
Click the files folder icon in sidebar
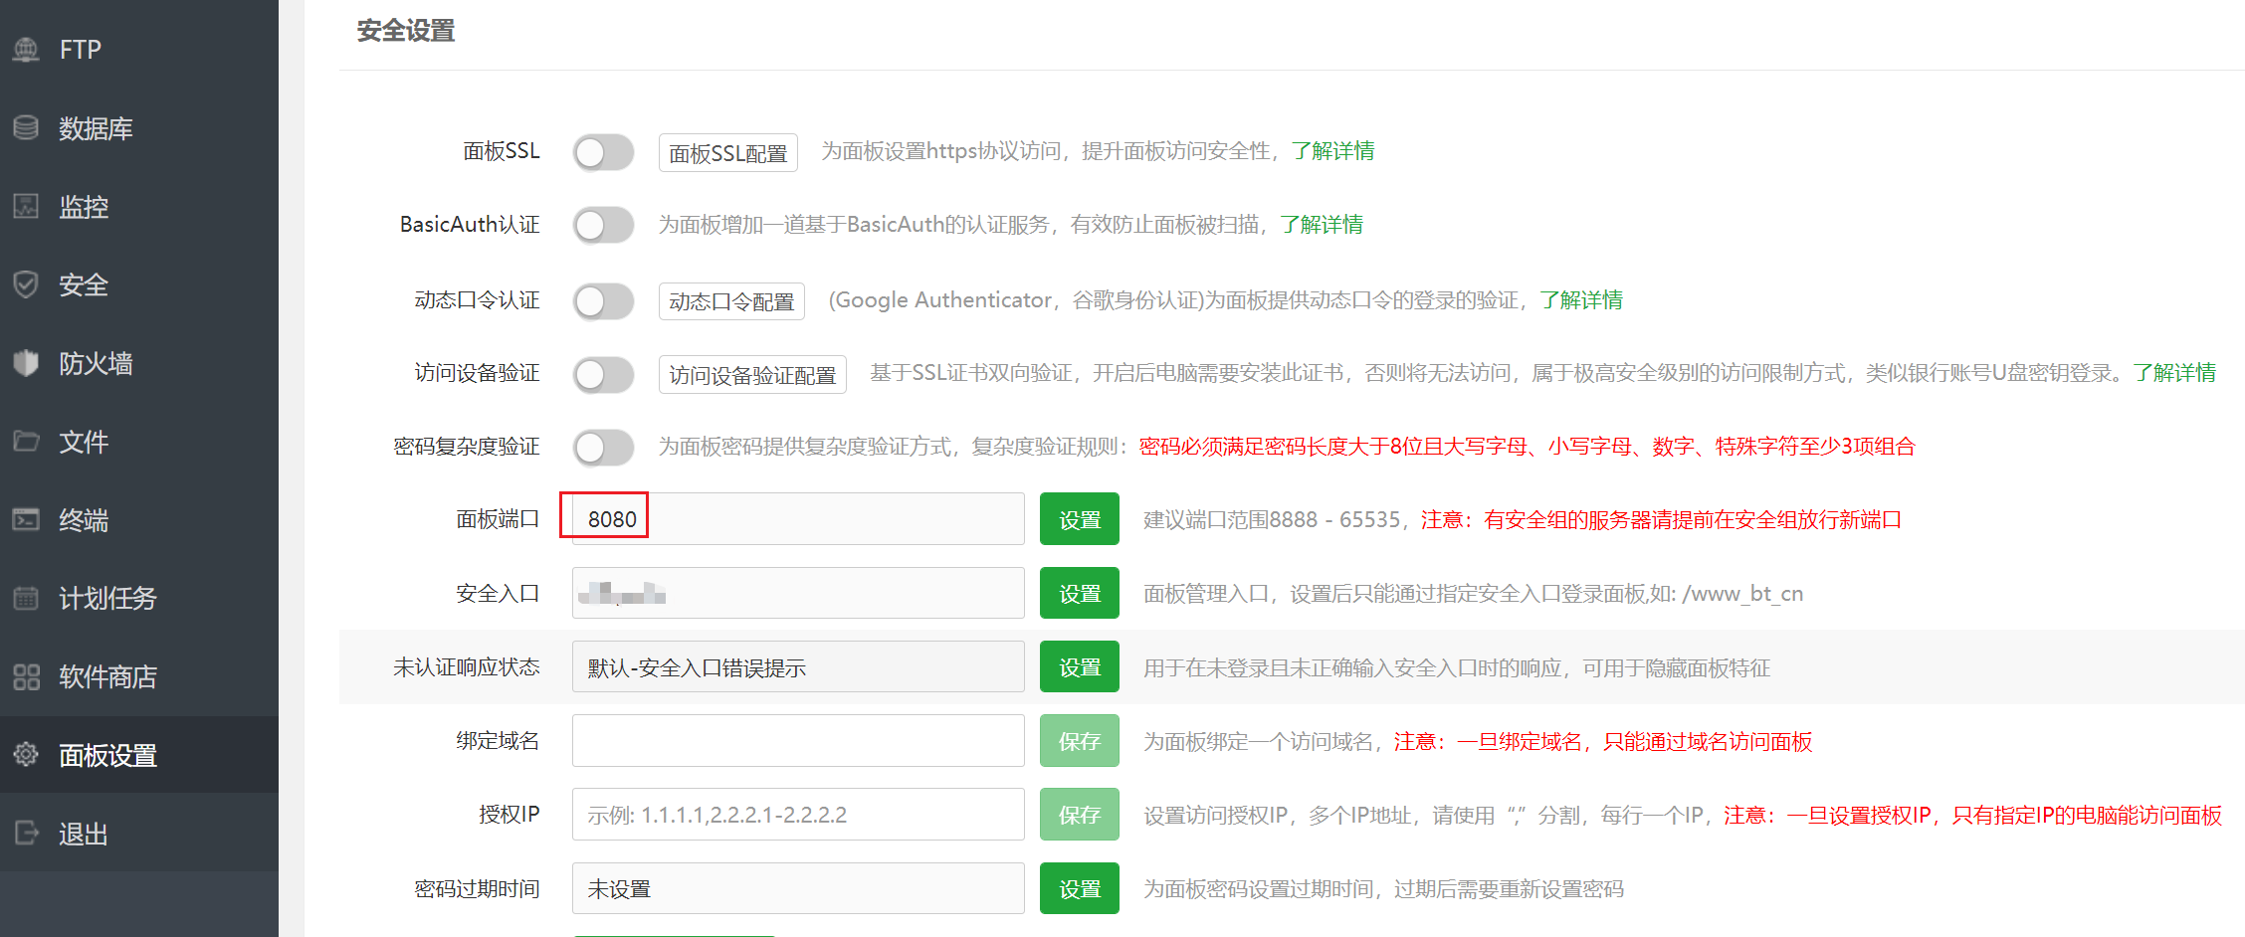[x=26, y=441]
